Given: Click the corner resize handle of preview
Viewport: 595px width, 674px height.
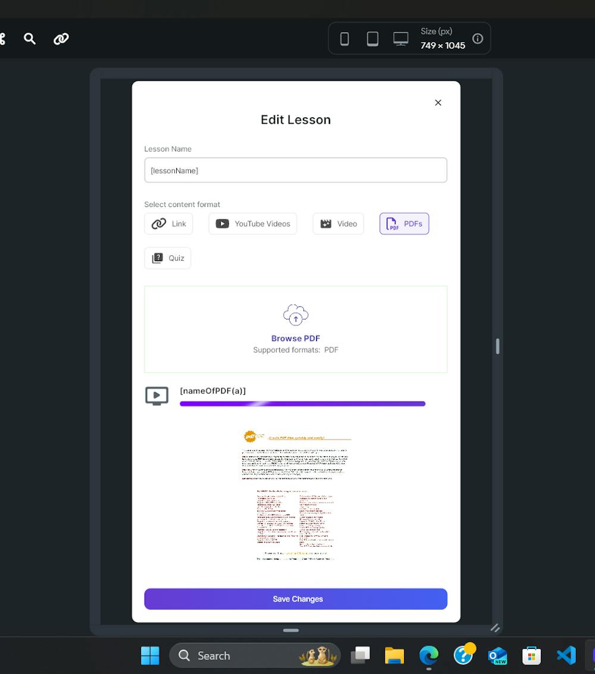Looking at the screenshot, I should (x=495, y=628).
